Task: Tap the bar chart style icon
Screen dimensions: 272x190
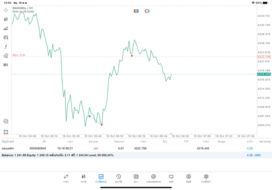Action: 6,28
